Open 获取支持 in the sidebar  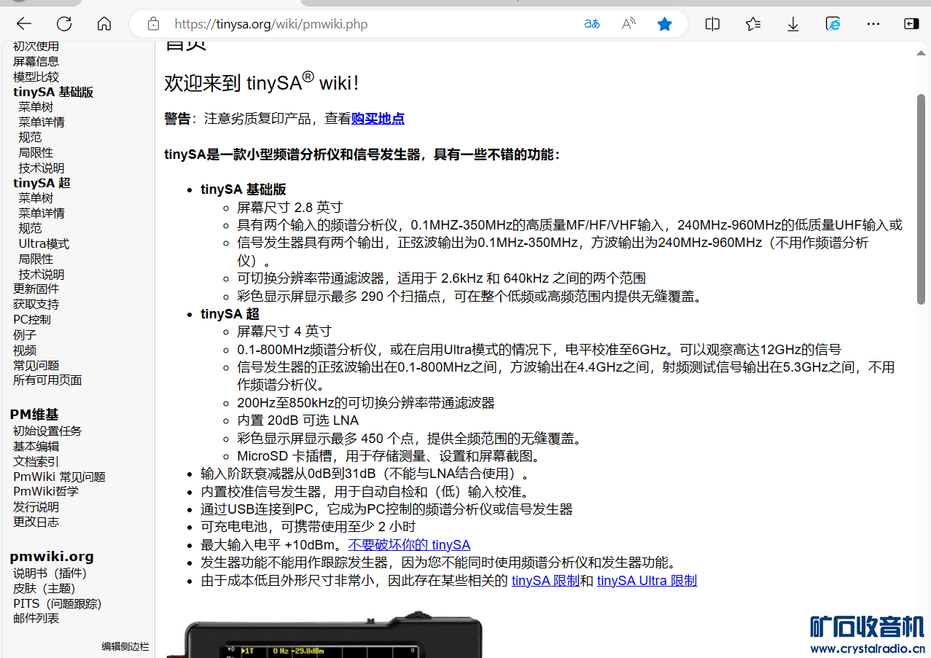[x=36, y=305]
